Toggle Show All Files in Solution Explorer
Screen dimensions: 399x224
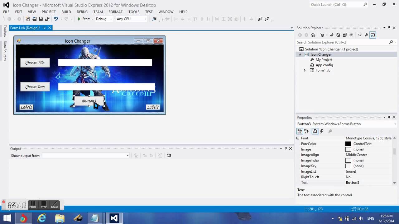(351, 35)
